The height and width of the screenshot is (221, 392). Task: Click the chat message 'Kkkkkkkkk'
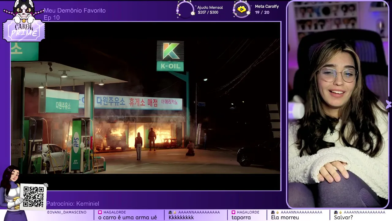(x=181, y=217)
